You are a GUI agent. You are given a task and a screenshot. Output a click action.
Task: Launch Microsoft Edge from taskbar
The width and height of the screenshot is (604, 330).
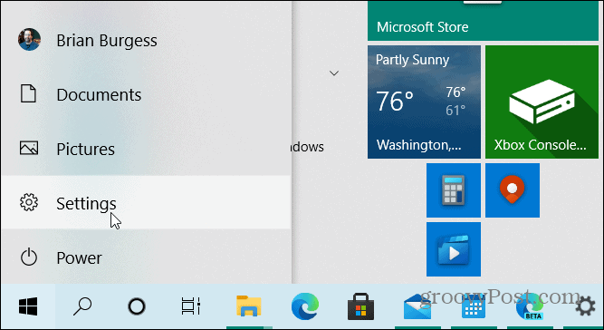tap(304, 306)
